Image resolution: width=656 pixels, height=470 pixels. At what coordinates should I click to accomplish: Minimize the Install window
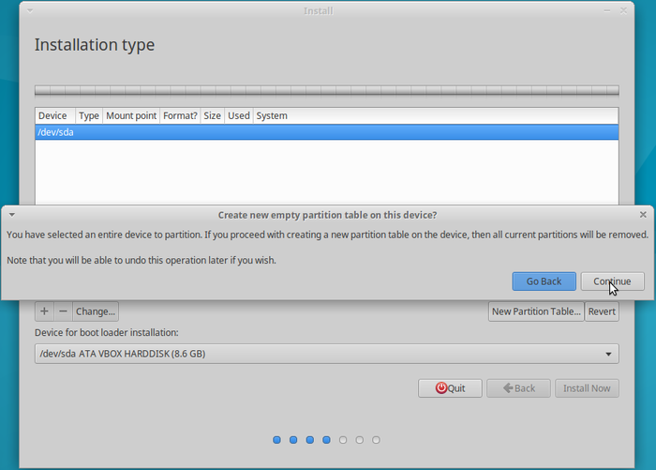pos(607,11)
